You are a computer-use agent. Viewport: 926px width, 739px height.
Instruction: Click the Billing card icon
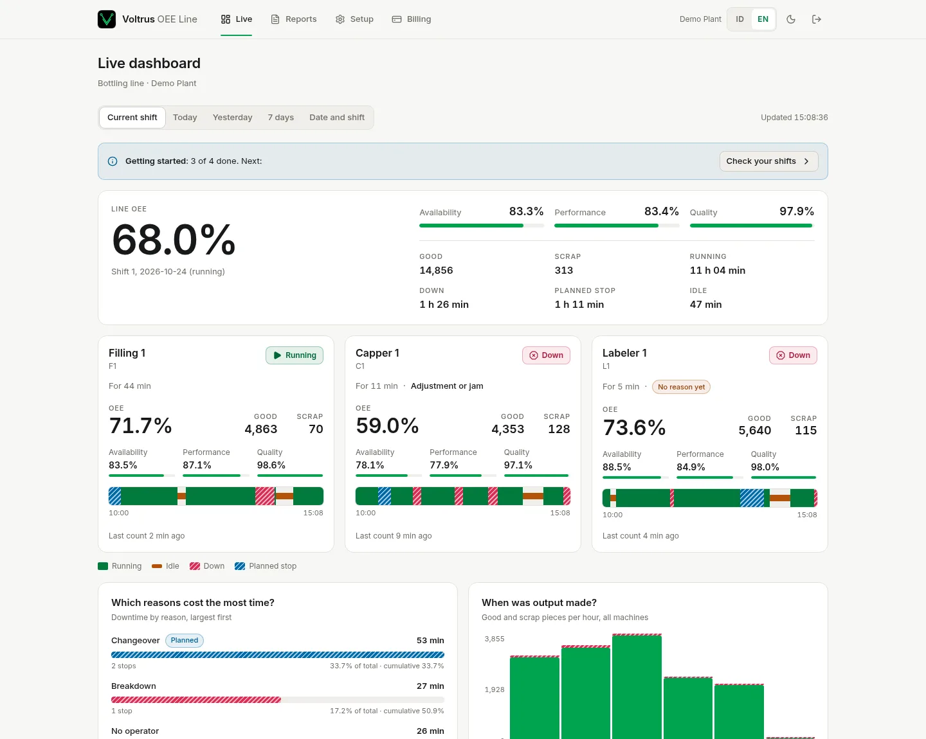pos(397,19)
